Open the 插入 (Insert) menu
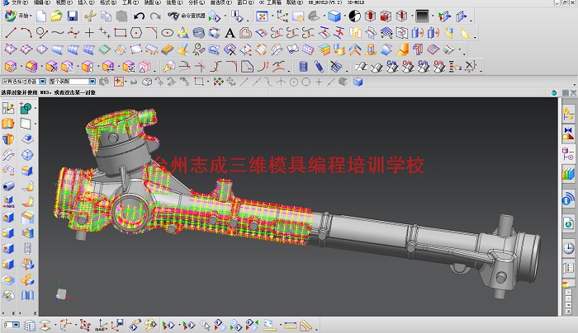Image resolution: width=578 pixels, height=333 pixels. pos(86,2)
